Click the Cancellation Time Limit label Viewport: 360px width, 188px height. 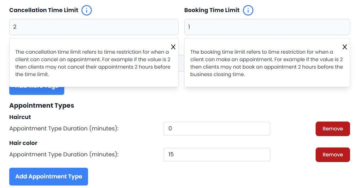[x=44, y=10]
